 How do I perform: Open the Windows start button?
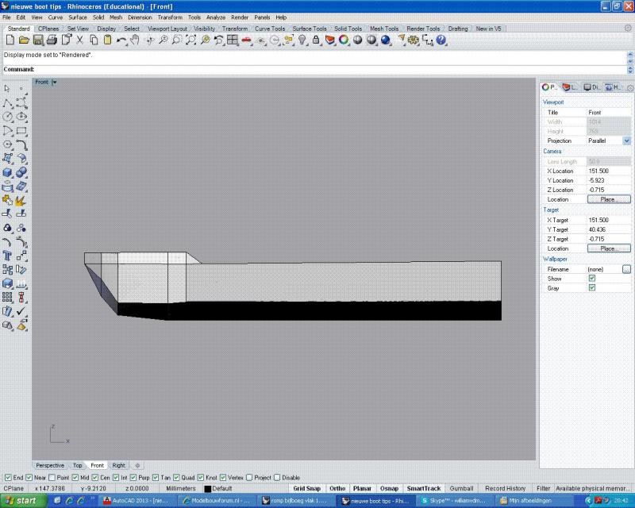[x=23, y=501]
